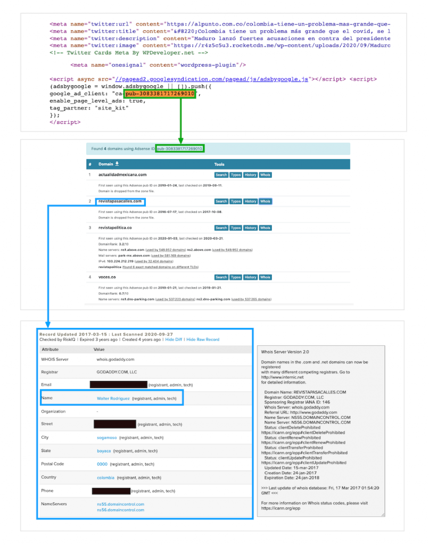This screenshot has height=545, width=429.
Task: Click the domains link after ns2.above.com
Action: pos(232,250)
